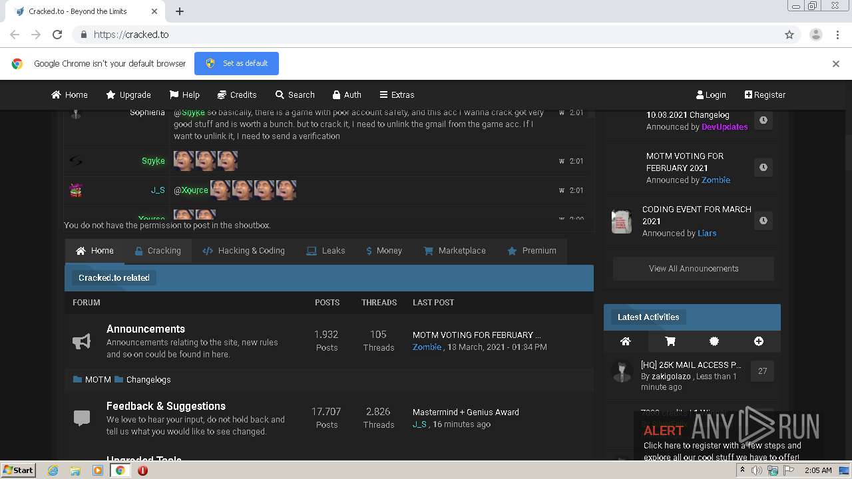Viewport: 852px width, 479px height.
Task: Click the clock icon beside MOTM VOTING announcement
Action: click(763, 167)
